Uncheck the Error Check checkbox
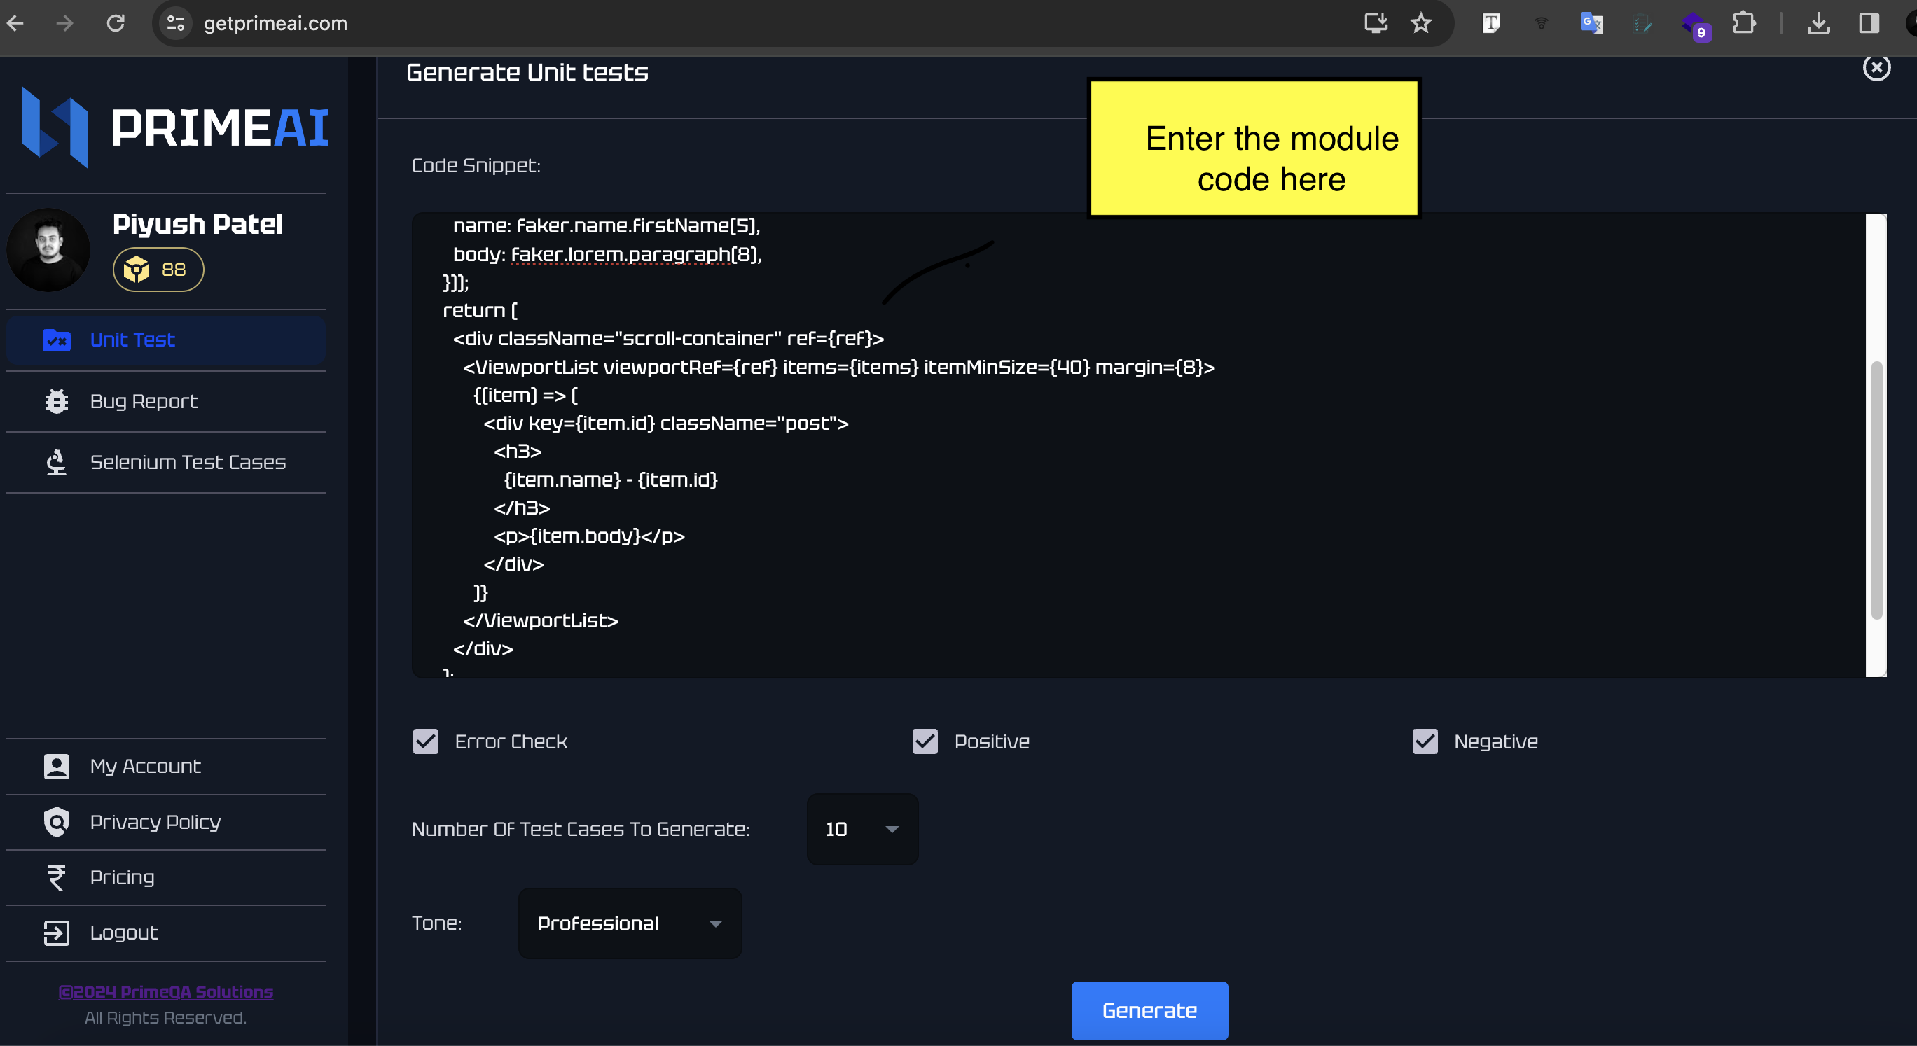The image size is (1917, 1046). (x=426, y=741)
